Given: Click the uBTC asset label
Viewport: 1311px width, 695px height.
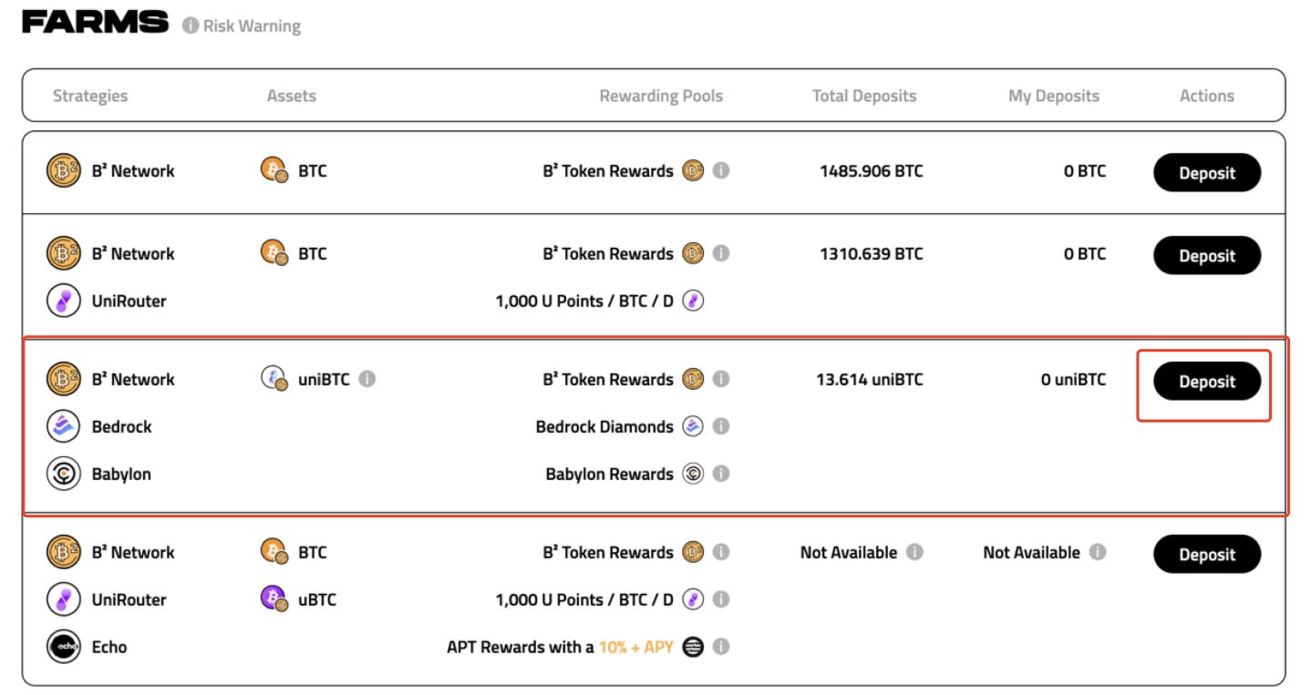Looking at the screenshot, I should click(x=317, y=599).
